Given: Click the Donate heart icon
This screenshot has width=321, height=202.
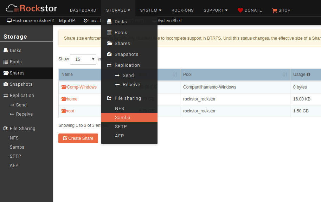Looking at the screenshot, I should 240,10.
